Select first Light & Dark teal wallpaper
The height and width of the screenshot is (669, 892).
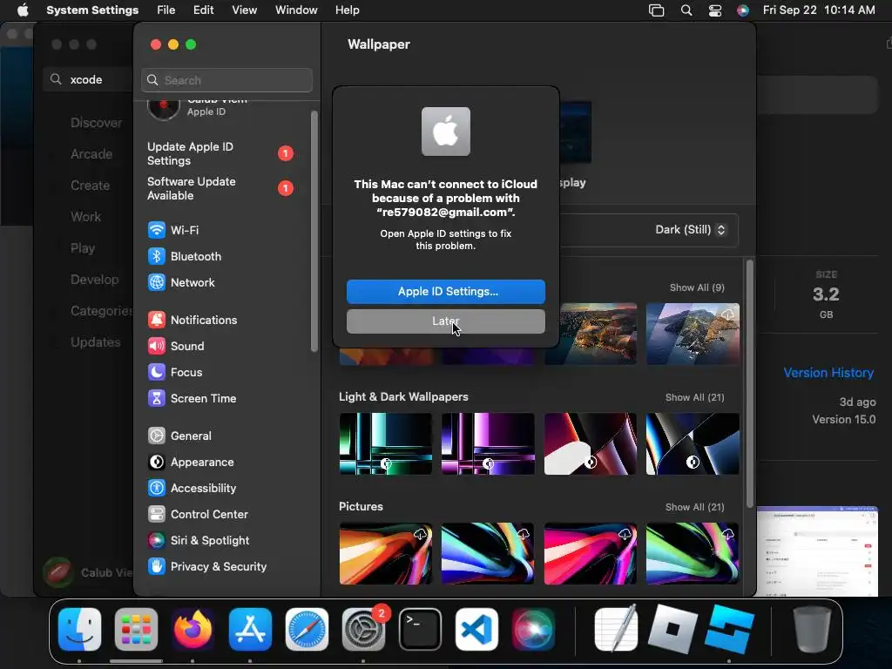coord(386,444)
